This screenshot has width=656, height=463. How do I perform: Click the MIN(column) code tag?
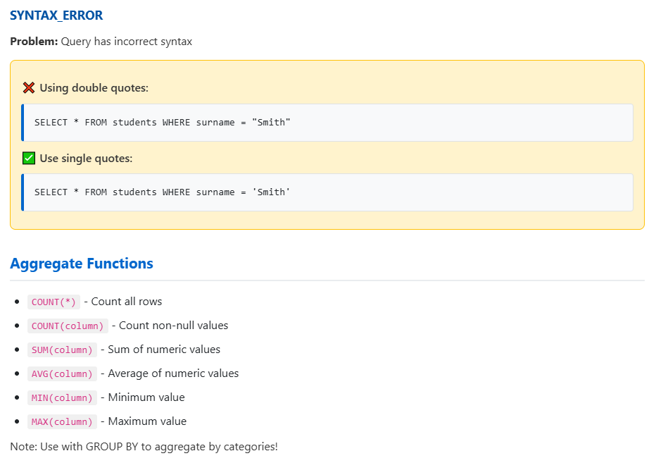62,397
